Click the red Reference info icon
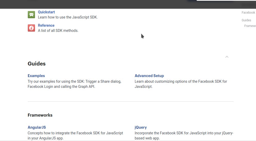Image resolution: width=256 pixels, height=141 pixels. pos(31,28)
